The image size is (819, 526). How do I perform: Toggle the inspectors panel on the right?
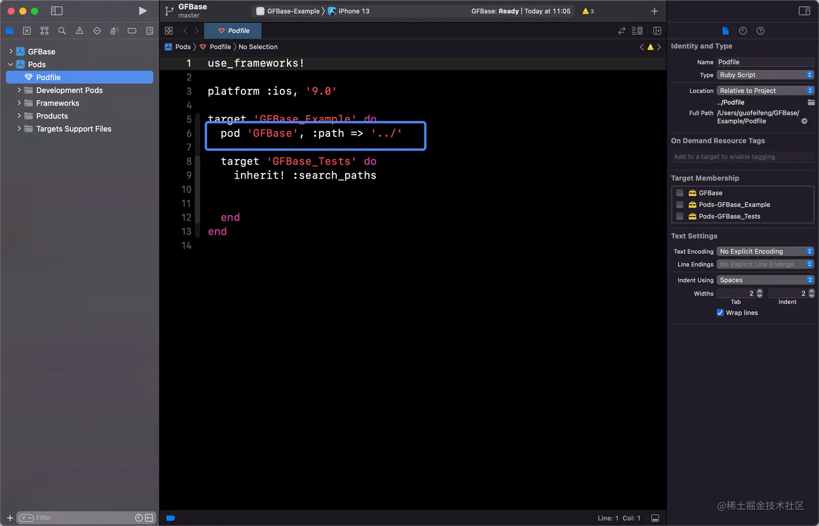[x=804, y=11]
